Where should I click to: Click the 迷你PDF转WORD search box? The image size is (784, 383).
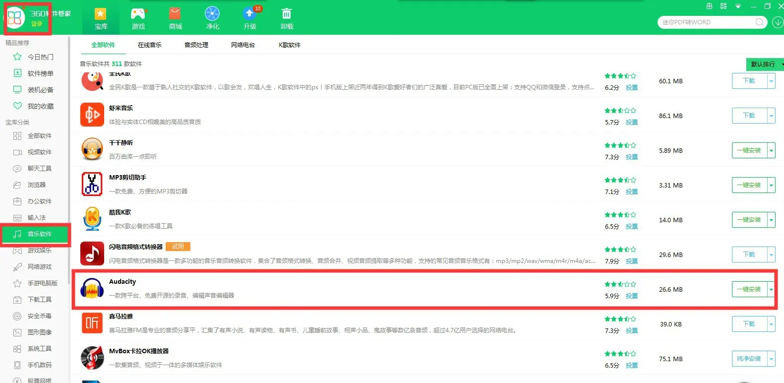[x=712, y=22]
